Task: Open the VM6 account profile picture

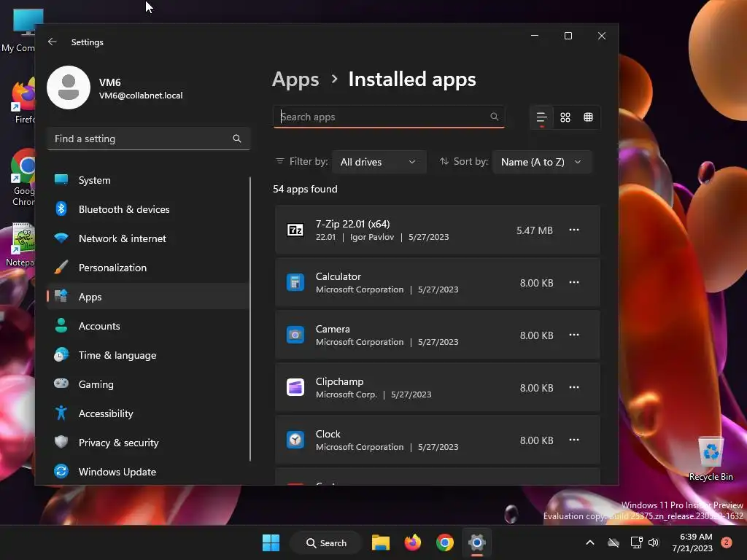Action: point(69,87)
